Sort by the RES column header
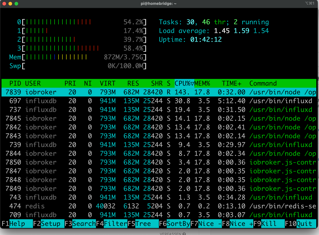The width and height of the screenshot is (319, 235). point(133,83)
